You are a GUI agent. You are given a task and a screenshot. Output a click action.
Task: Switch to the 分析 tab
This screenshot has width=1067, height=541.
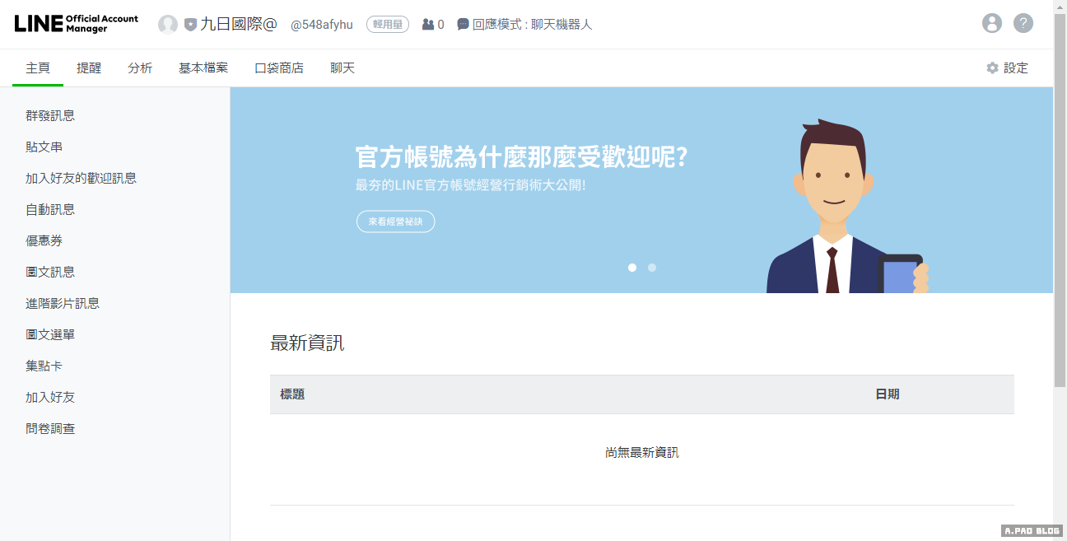140,68
